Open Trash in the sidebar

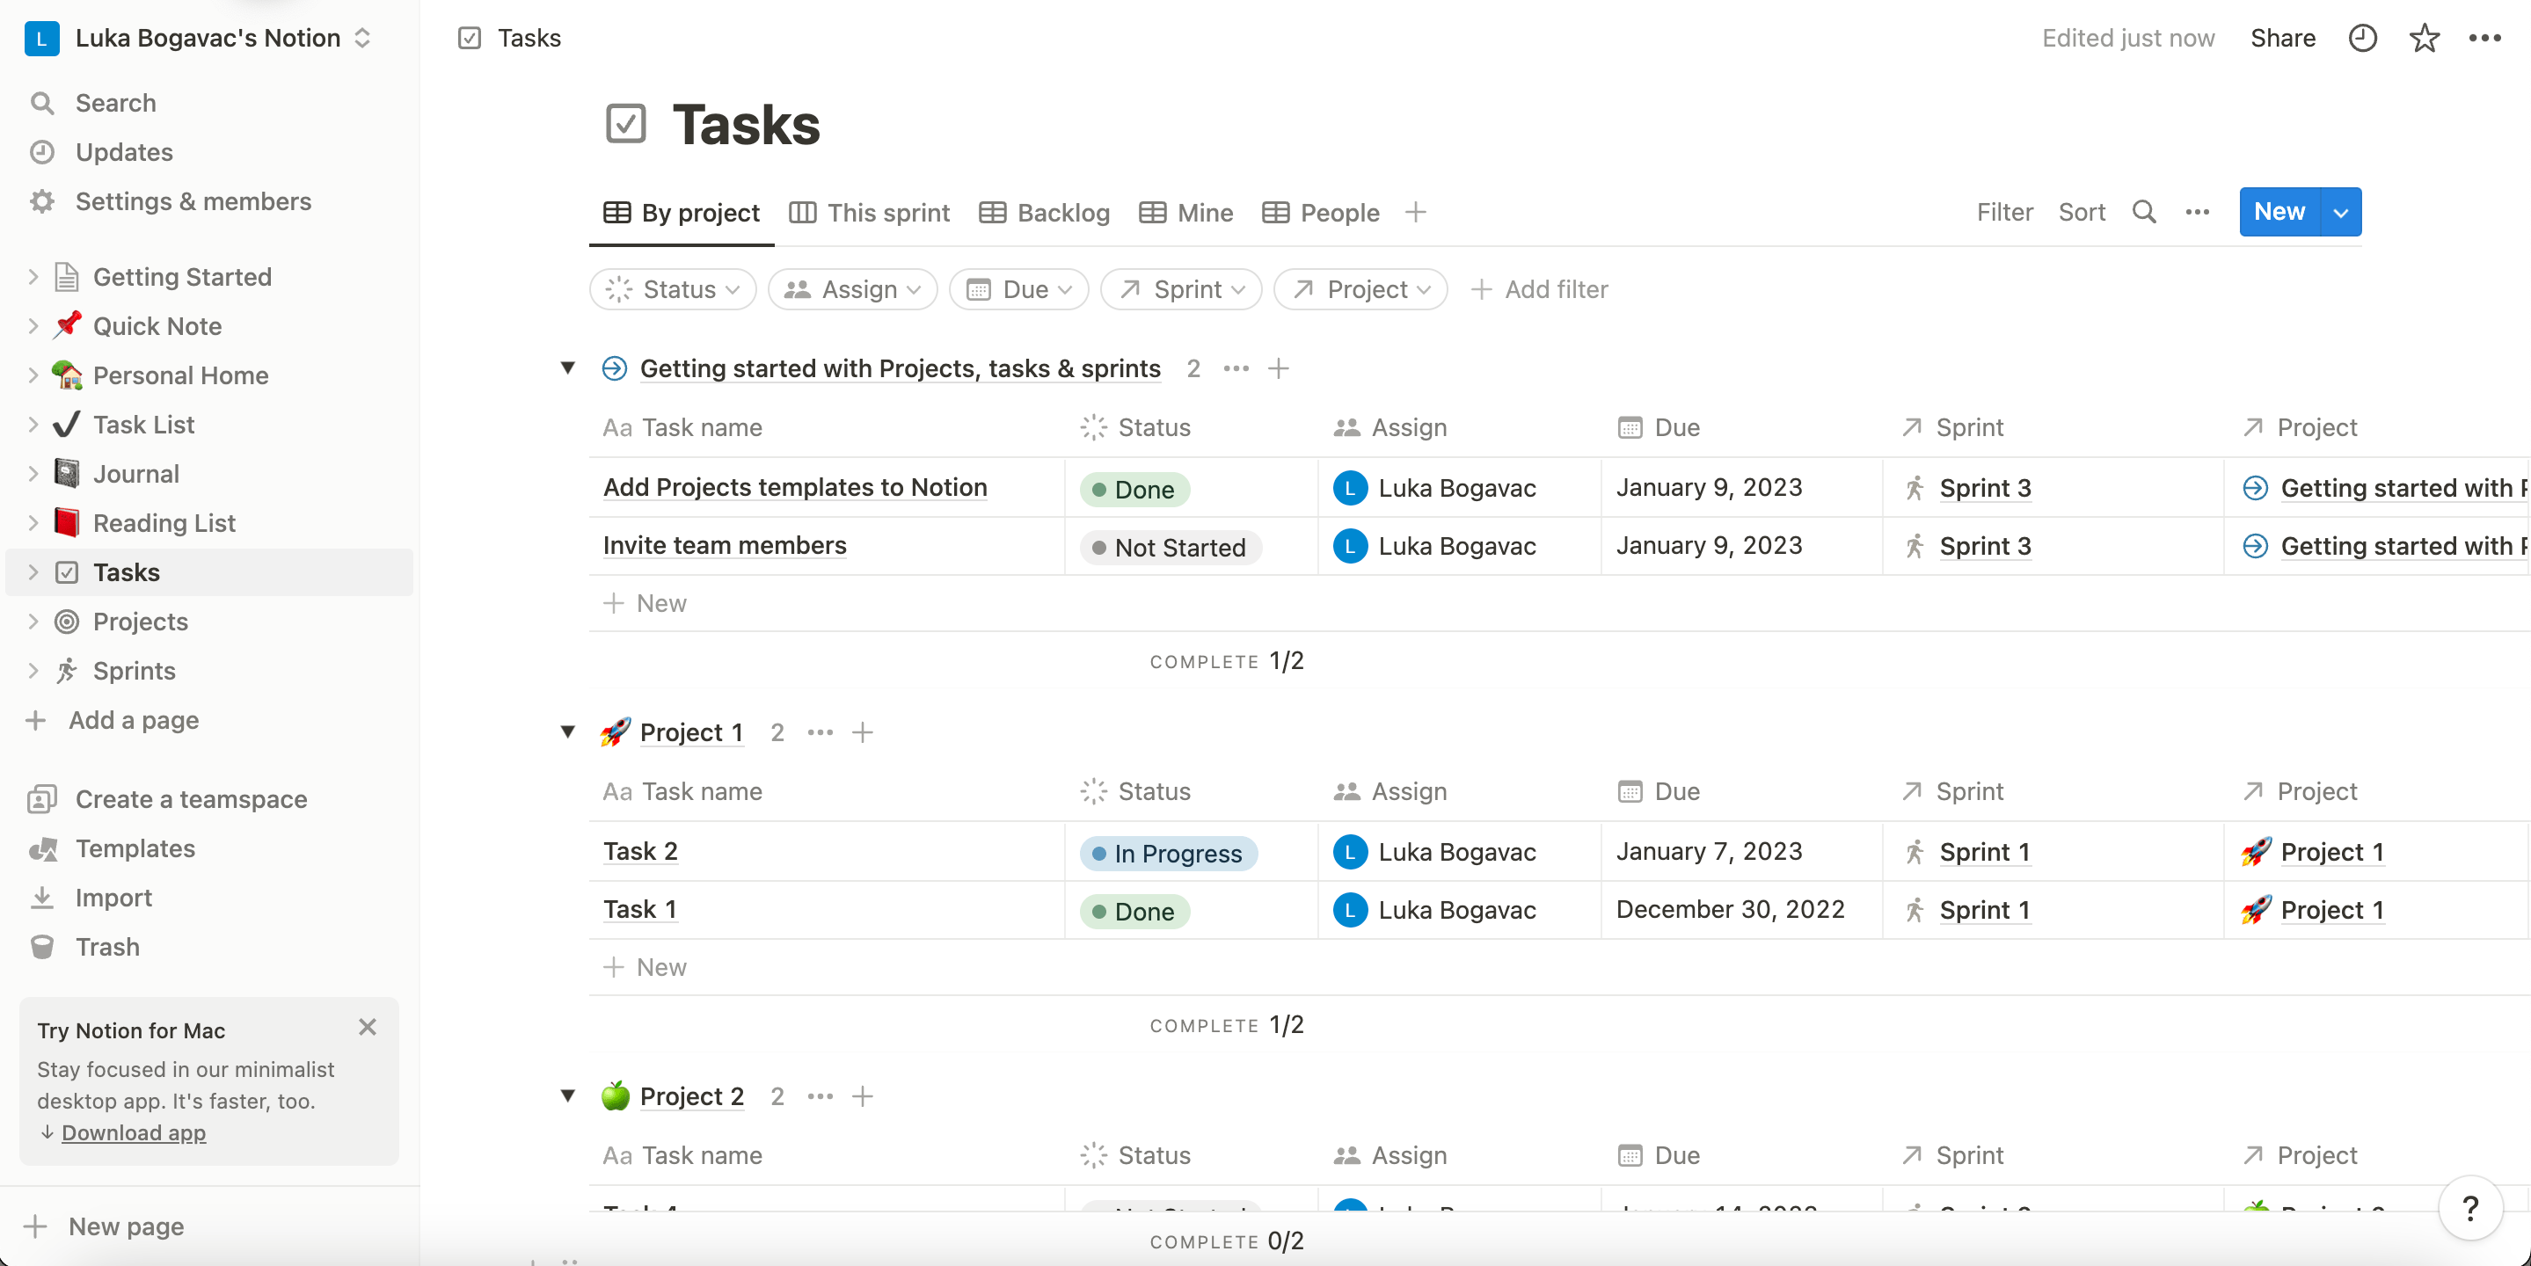[x=107, y=946]
